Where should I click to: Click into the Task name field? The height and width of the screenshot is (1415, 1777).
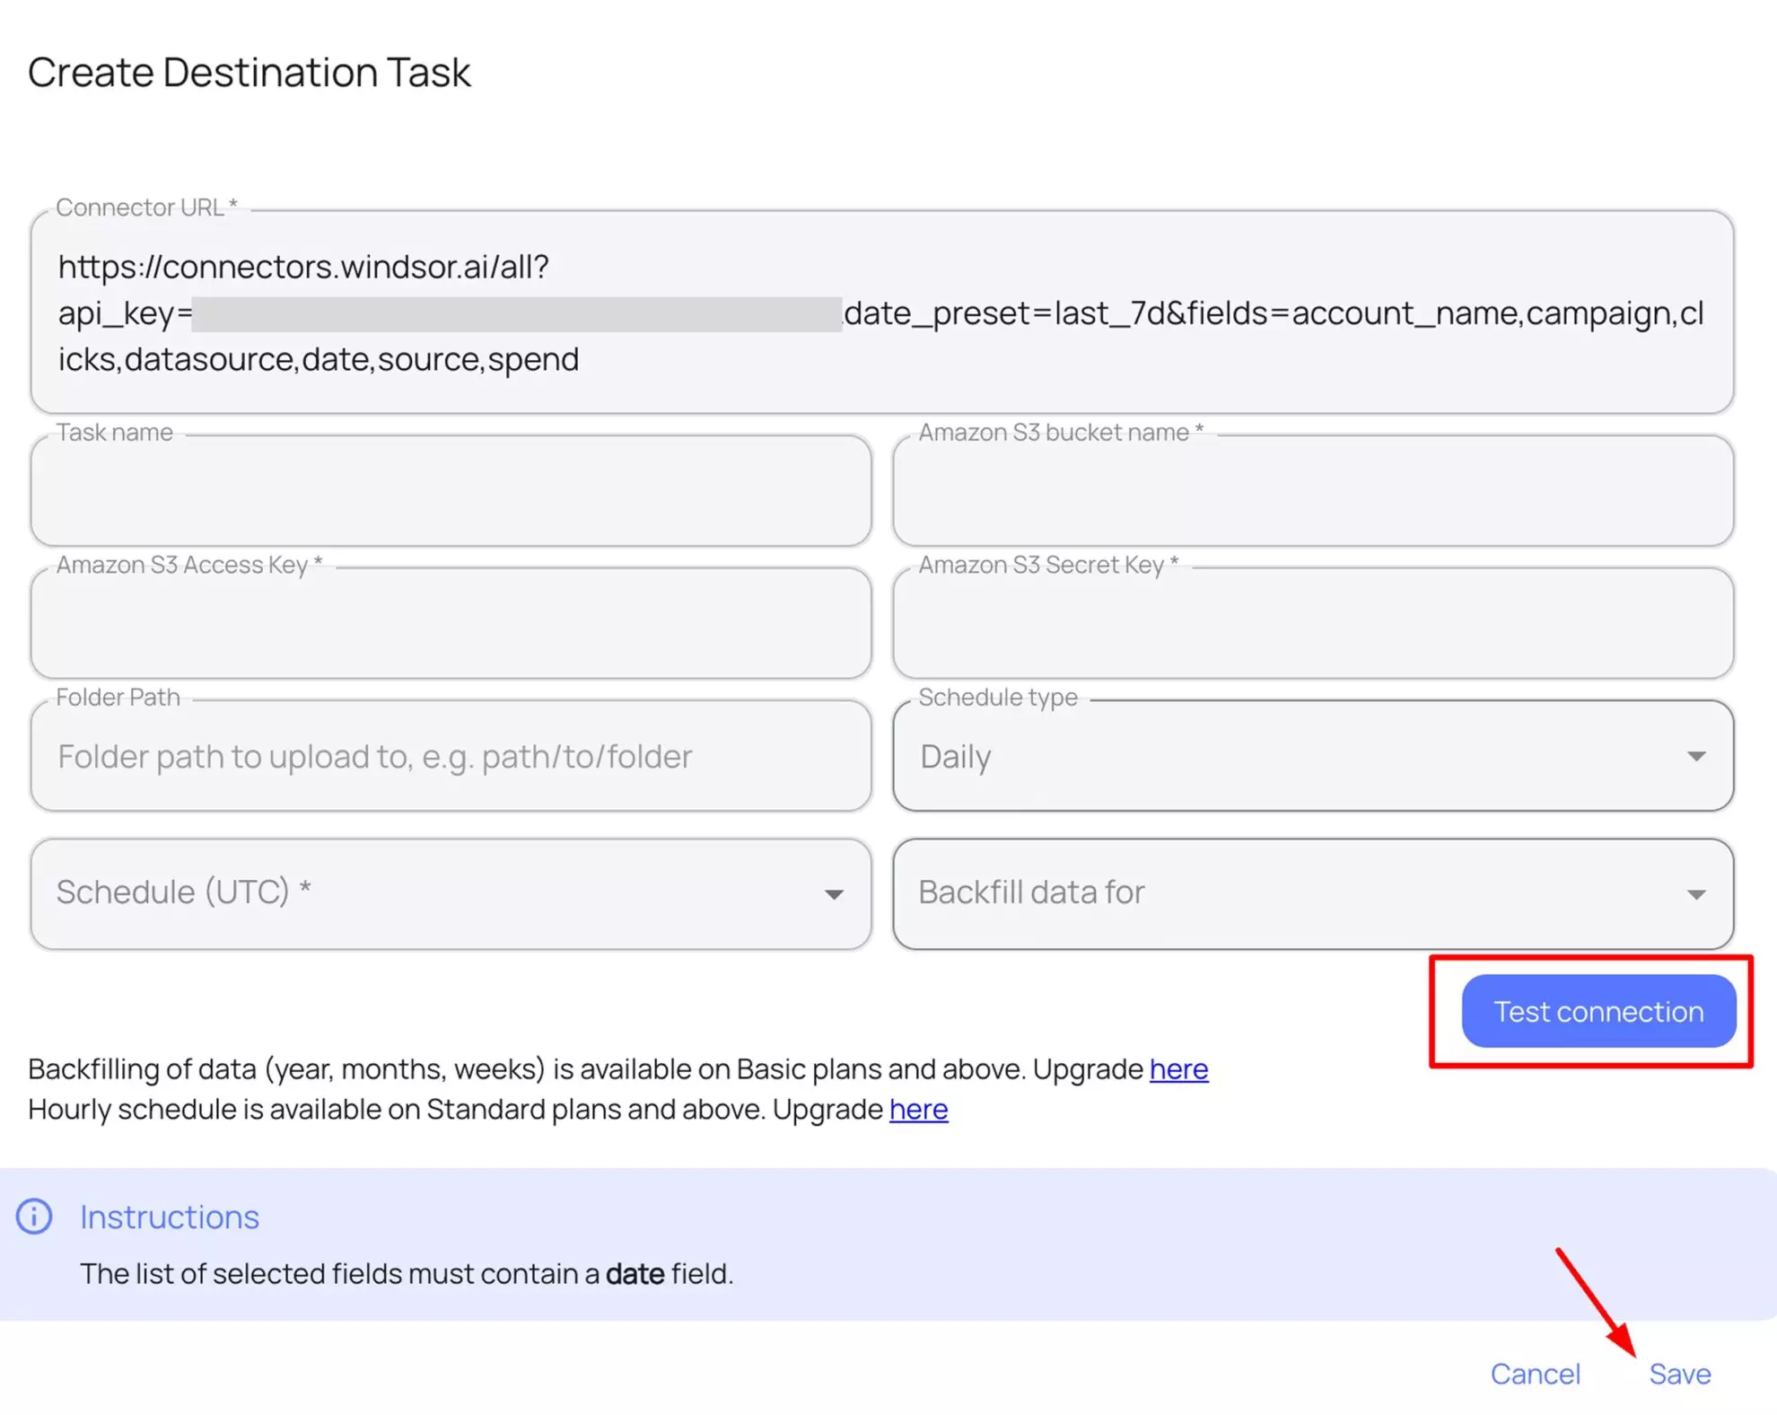(x=451, y=491)
